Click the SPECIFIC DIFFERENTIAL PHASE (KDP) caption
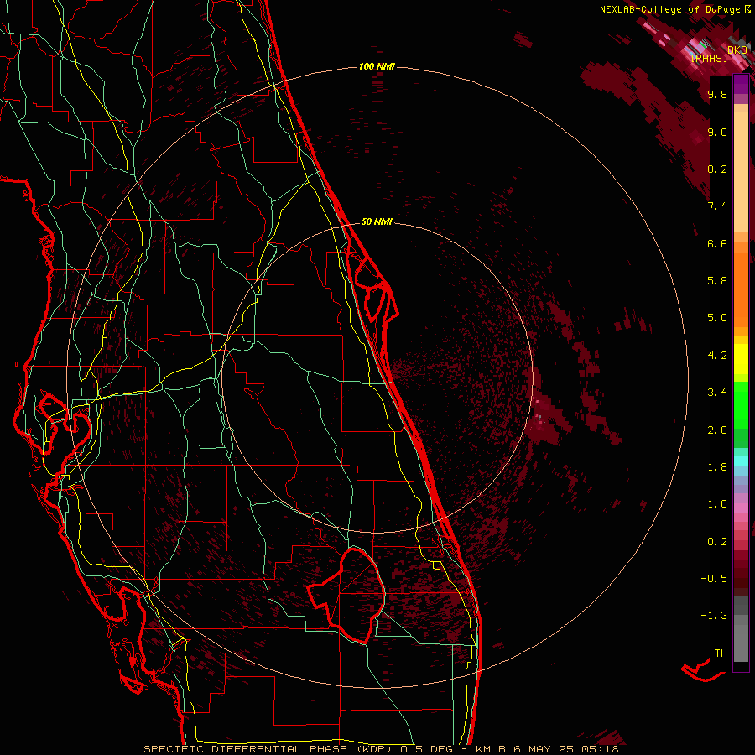 (x=268, y=749)
